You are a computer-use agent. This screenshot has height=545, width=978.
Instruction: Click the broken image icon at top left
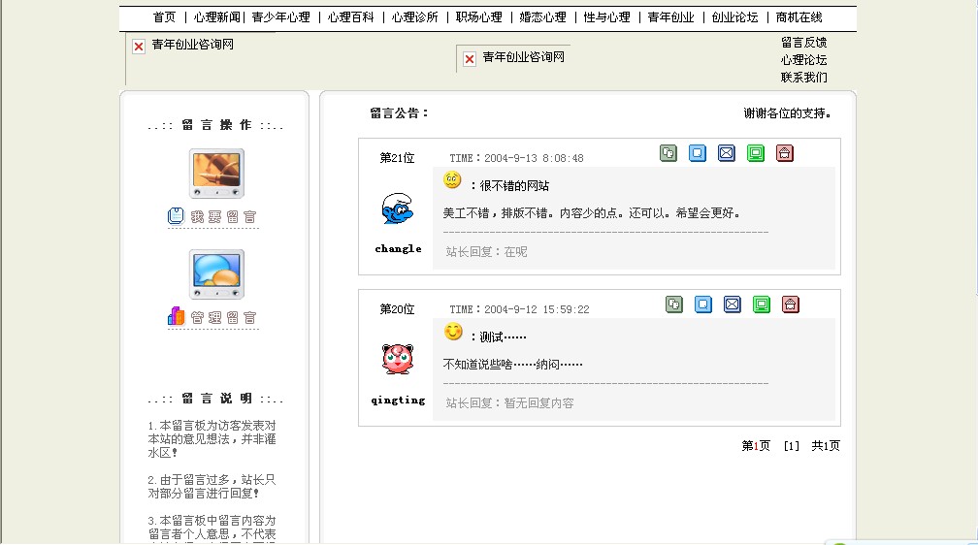coord(139,47)
